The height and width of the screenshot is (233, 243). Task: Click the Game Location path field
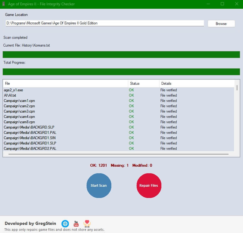[x=105, y=23]
